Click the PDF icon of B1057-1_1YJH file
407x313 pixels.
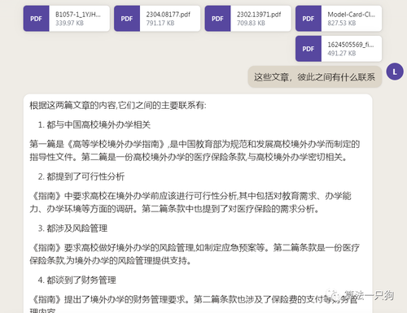pos(36,19)
